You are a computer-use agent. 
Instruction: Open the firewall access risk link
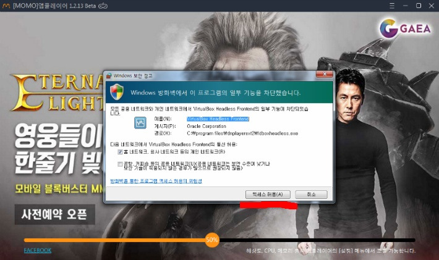[156, 181]
